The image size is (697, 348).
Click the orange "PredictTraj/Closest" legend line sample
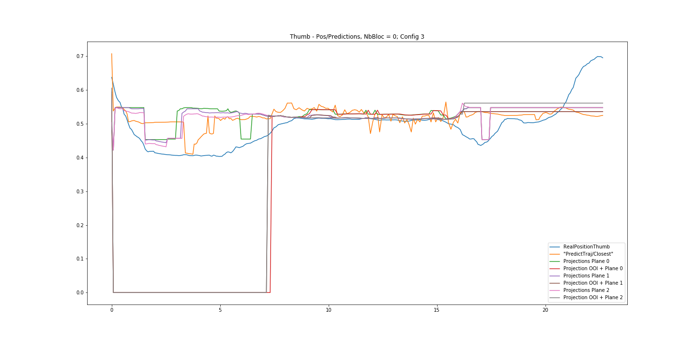click(556, 254)
